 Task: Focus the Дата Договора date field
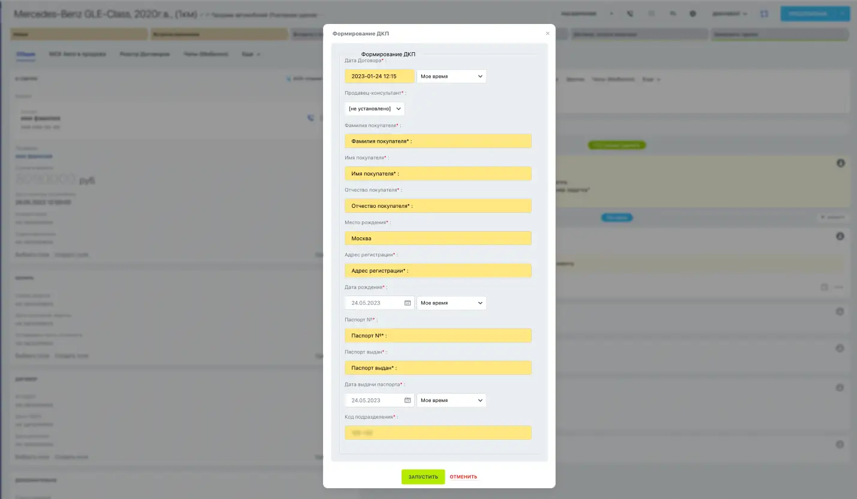[x=379, y=76]
